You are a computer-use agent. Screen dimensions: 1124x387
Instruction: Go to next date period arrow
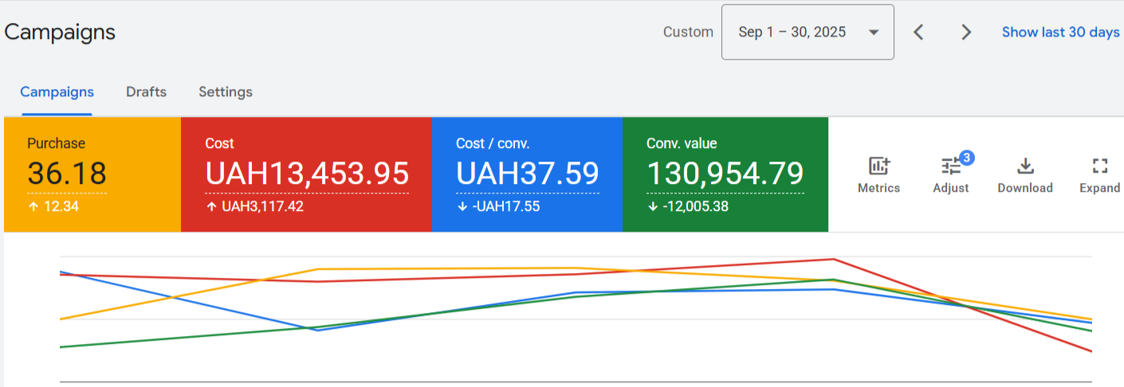[966, 32]
